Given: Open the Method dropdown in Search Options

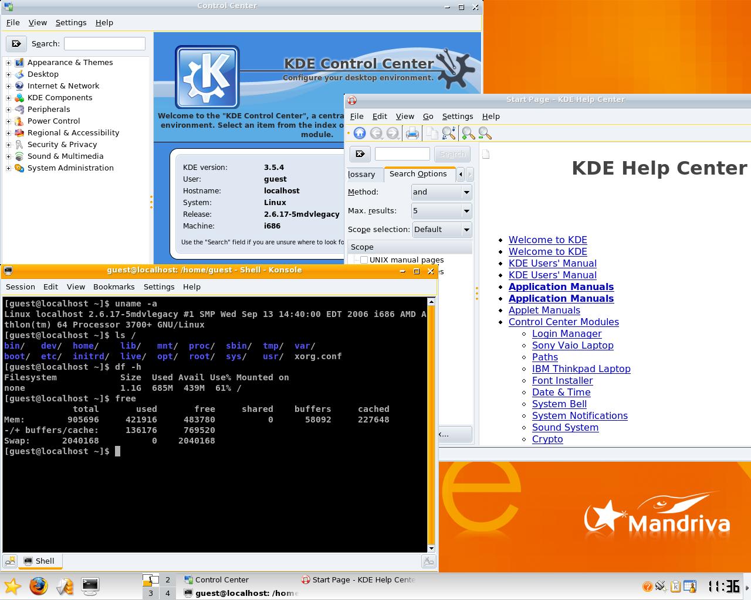Looking at the screenshot, I should pyautogui.click(x=442, y=192).
